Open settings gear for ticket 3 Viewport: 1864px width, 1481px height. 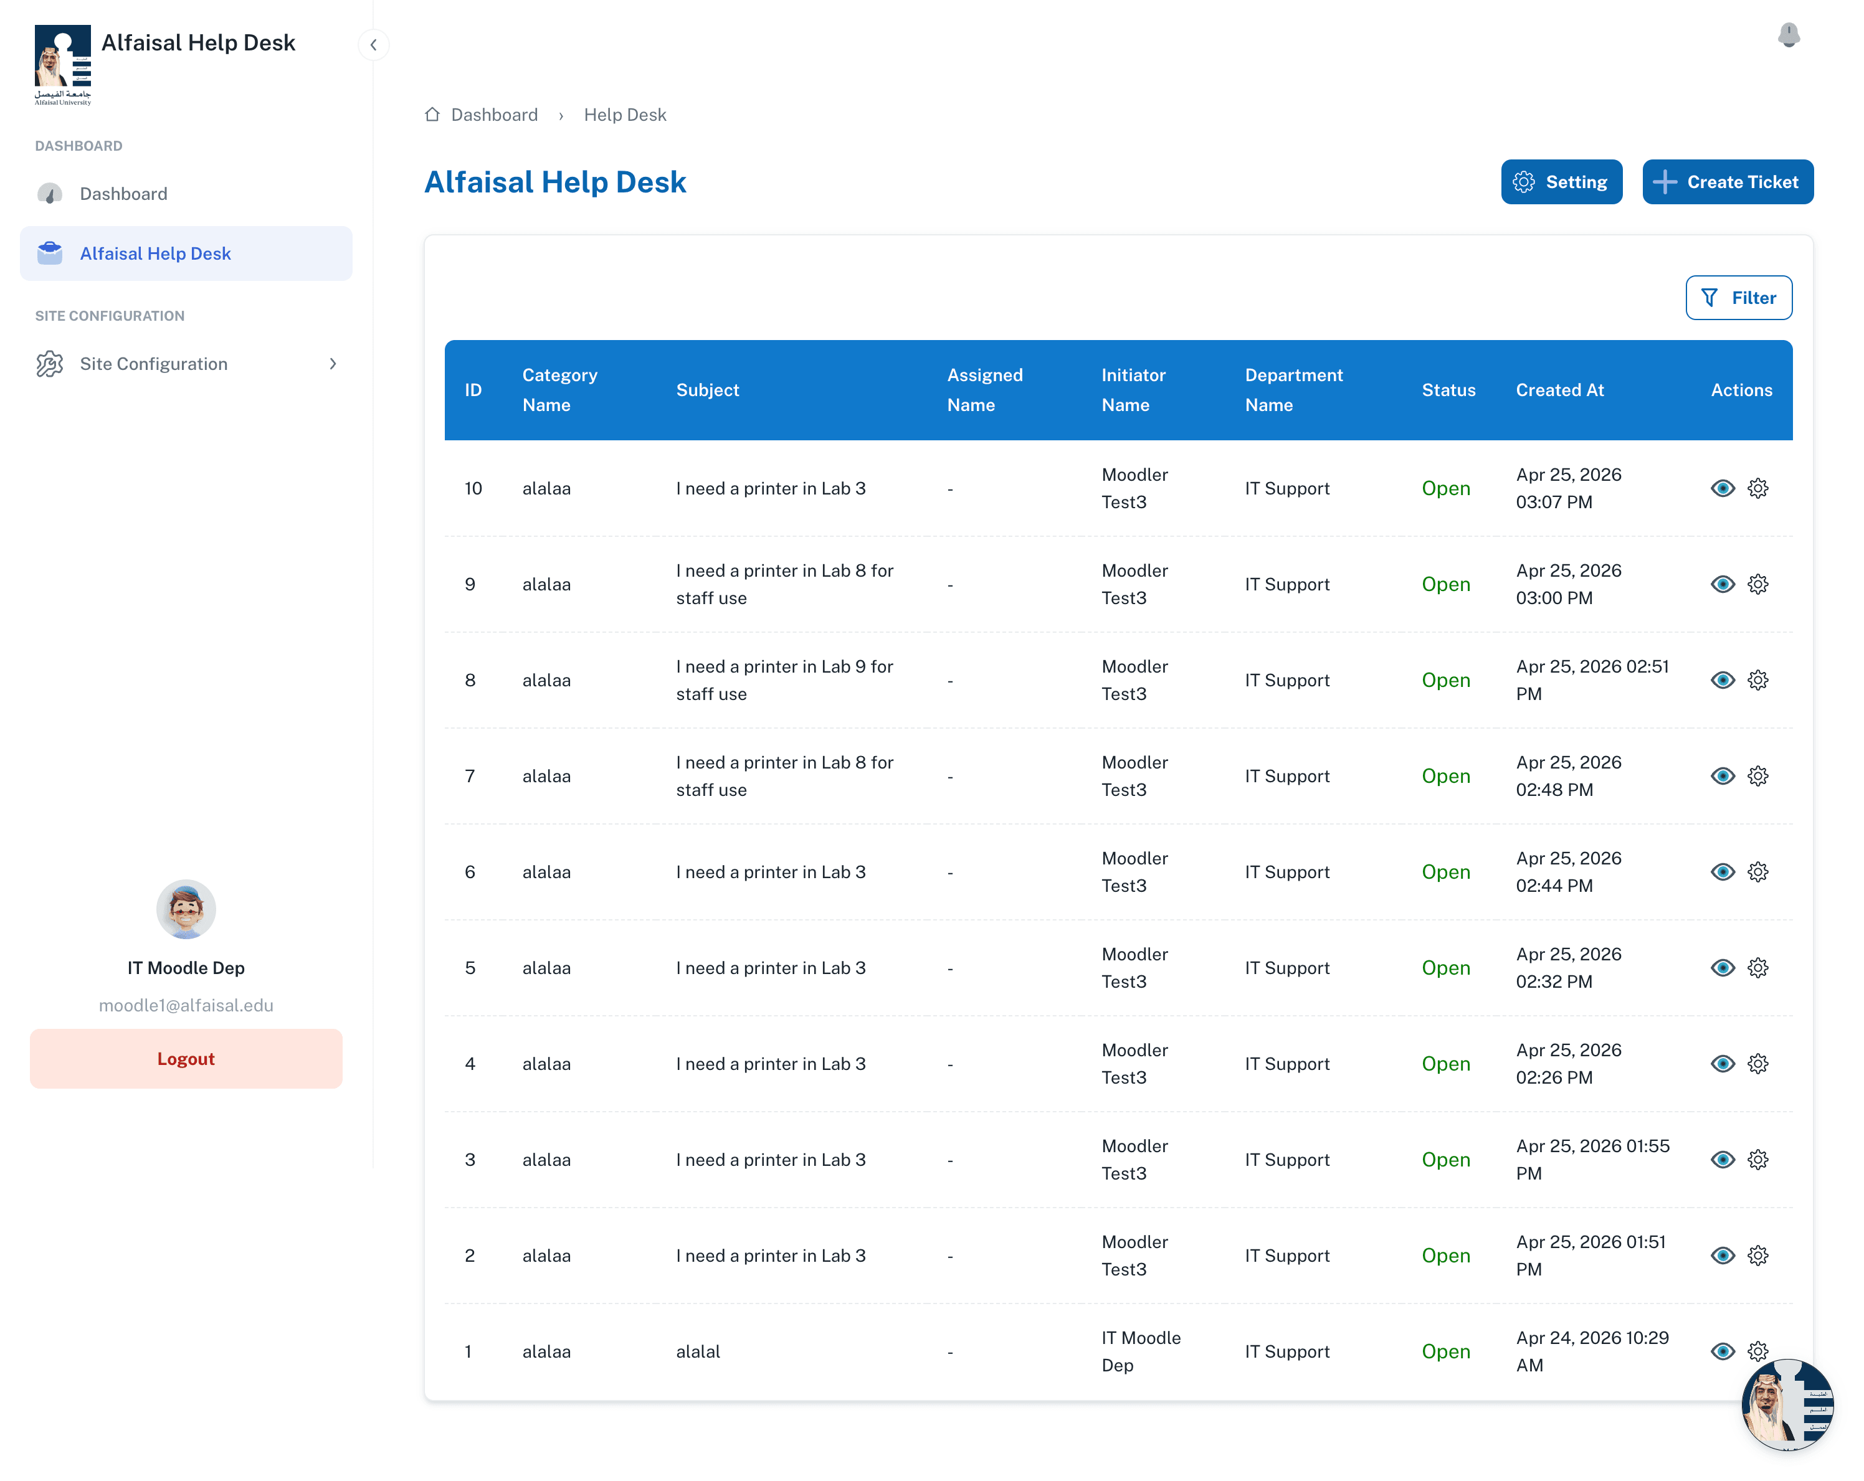(x=1757, y=1160)
